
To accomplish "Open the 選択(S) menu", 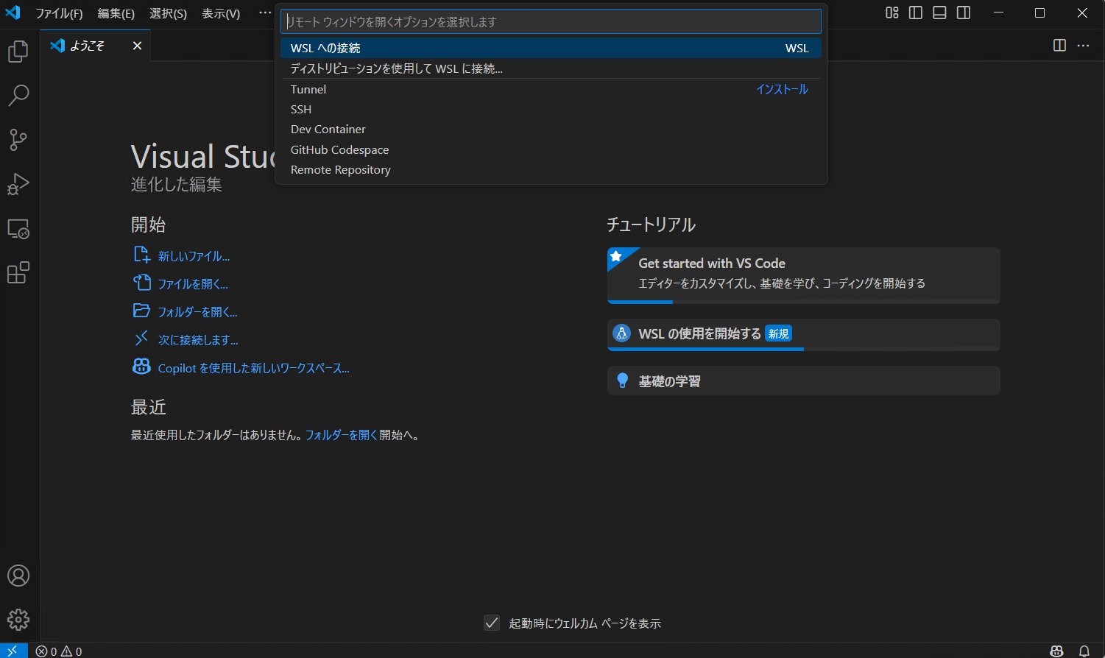I will [x=168, y=13].
